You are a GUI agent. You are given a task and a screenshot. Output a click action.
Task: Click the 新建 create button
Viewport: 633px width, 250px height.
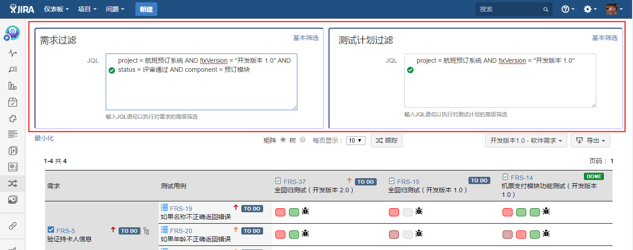(x=146, y=9)
